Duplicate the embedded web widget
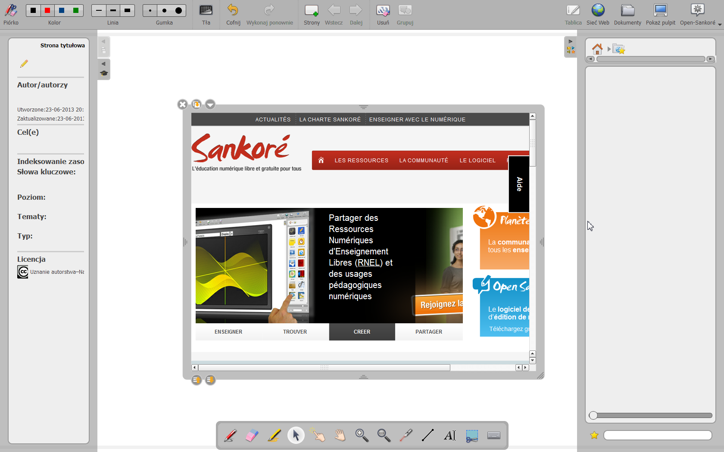Viewport: 724px width, 452px height. coord(197,105)
